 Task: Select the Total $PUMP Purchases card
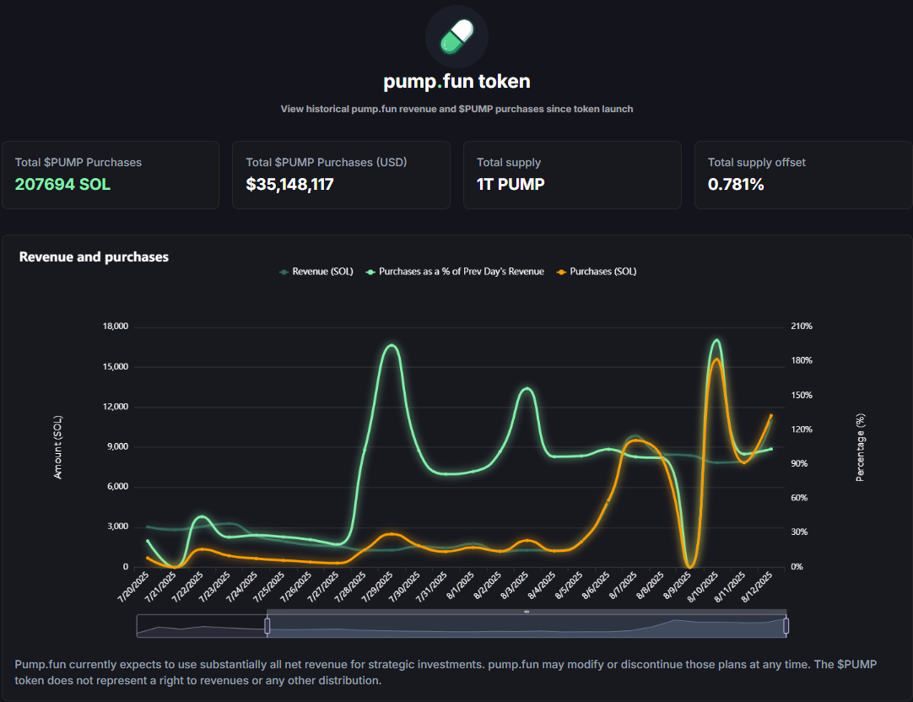(x=111, y=175)
